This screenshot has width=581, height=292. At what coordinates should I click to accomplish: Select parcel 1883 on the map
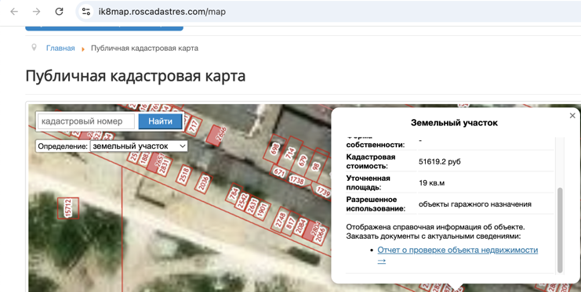145,158
